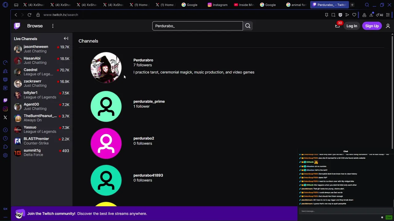394x221 pixels.
Task: Open loltyler1 live channel
Action: click(x=42, y=95)
